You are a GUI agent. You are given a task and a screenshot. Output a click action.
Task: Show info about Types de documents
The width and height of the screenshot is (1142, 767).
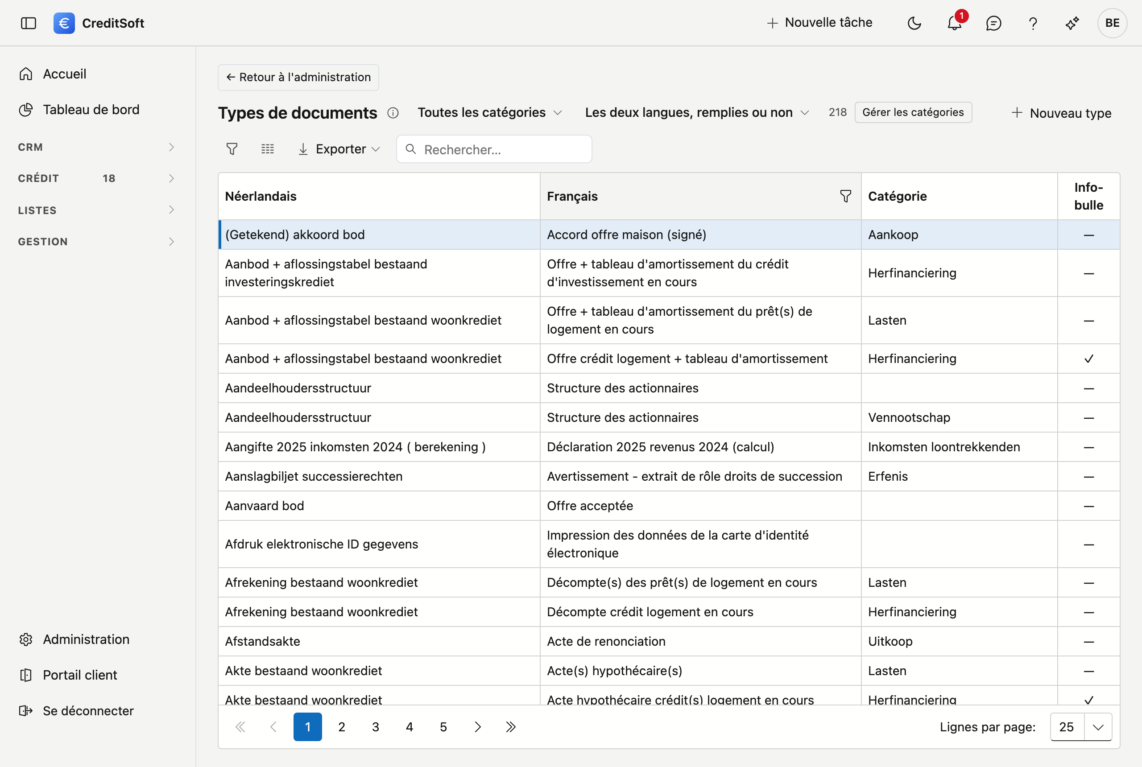pyautogui.click(x=393, y=113)
